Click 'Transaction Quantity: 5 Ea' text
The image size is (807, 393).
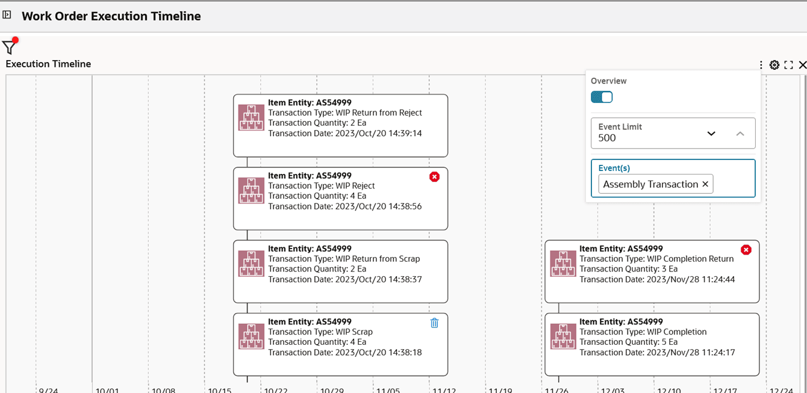click(x=628, y=342)
